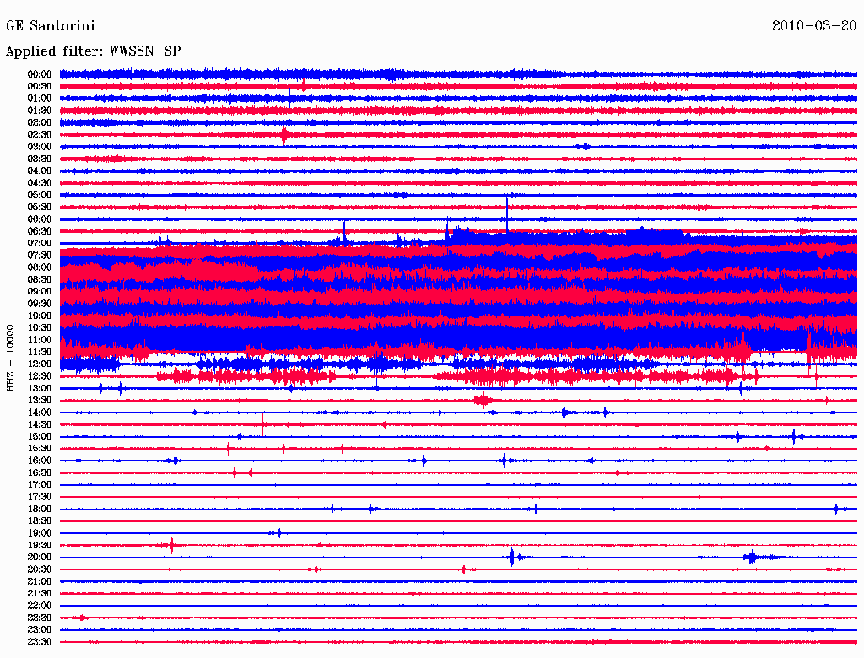The height and width of the screenshot is (658, 864).
Task: Select the 16:30 time label
Action: click(40, 473)
